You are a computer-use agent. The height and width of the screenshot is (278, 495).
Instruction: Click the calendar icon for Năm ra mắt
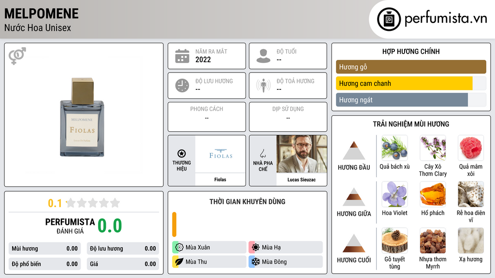pos(182,56)
